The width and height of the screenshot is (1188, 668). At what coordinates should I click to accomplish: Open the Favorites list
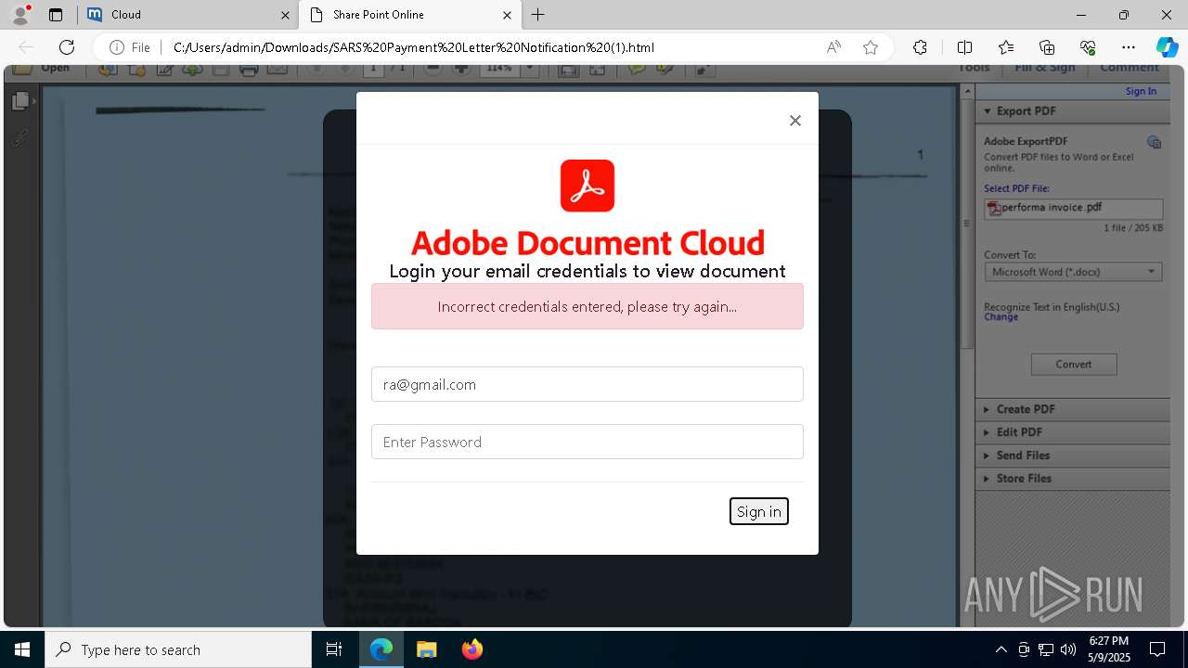[x=1006, y=47]
